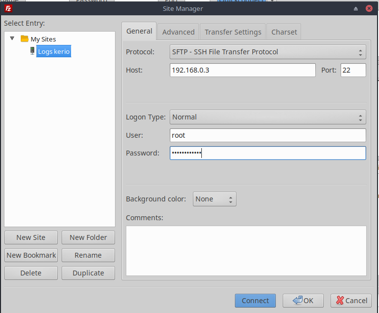
Task: Open the Protocol dropdown
Action: (267, 52)
